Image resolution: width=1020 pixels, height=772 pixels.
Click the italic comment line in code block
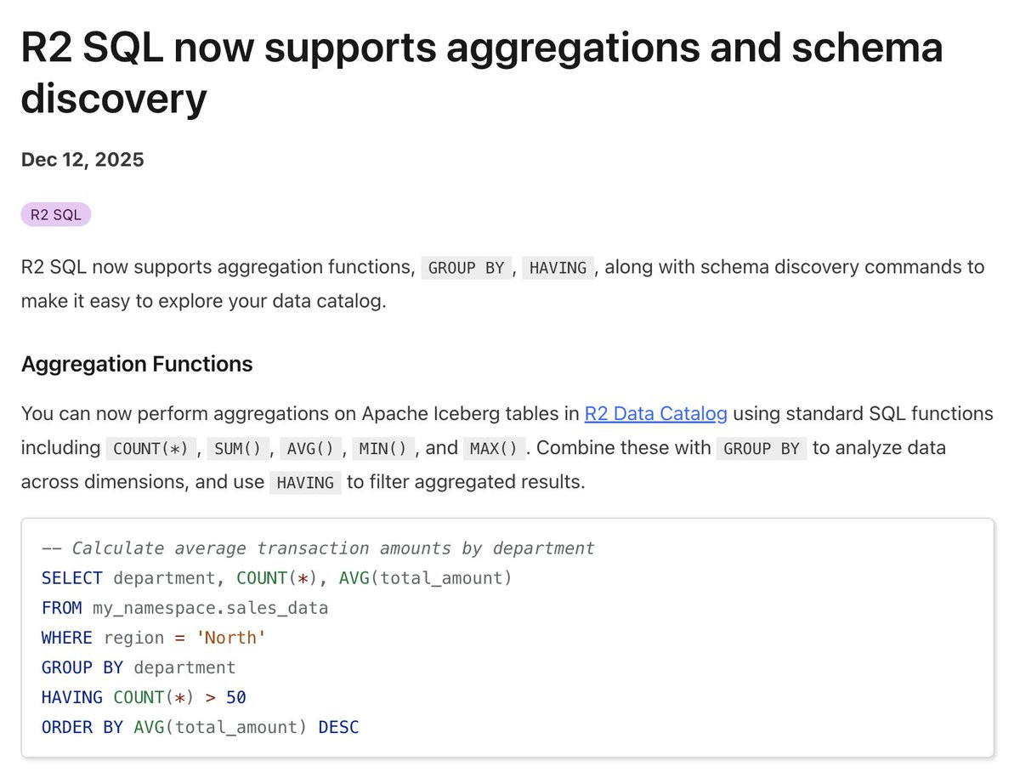click(318, 548)
